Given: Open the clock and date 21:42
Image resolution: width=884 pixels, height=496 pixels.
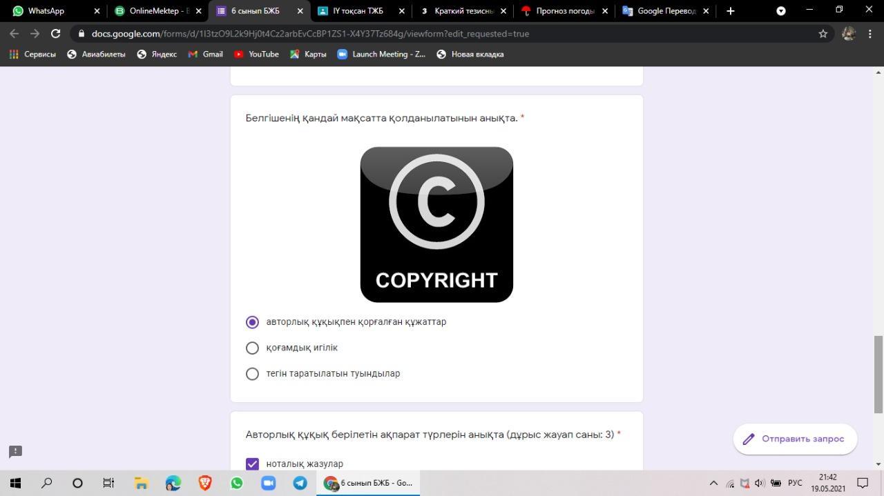Looking at the screenshot, I should point(828,483).
